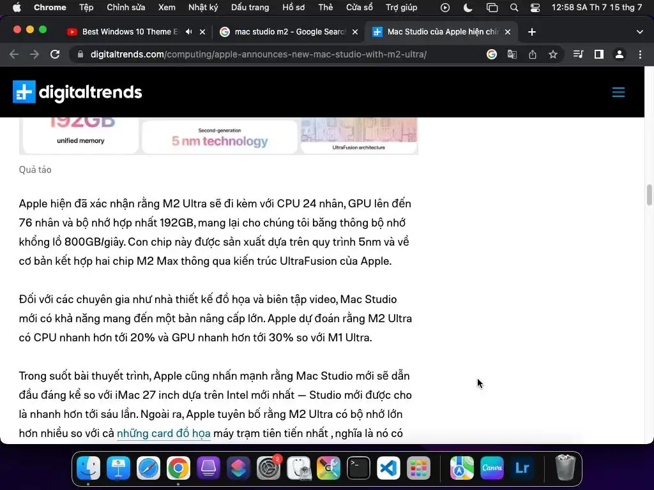Open Spotlight search in menu bar

coord(514,8)
